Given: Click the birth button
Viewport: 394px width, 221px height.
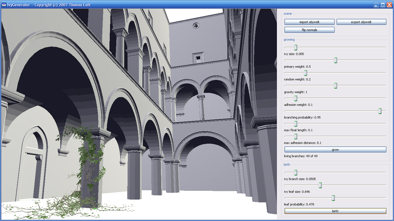Looking at the screenshot, I should click(335, 211).
